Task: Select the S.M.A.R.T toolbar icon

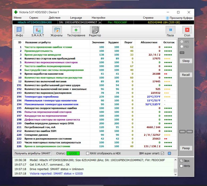Action: 38,30
